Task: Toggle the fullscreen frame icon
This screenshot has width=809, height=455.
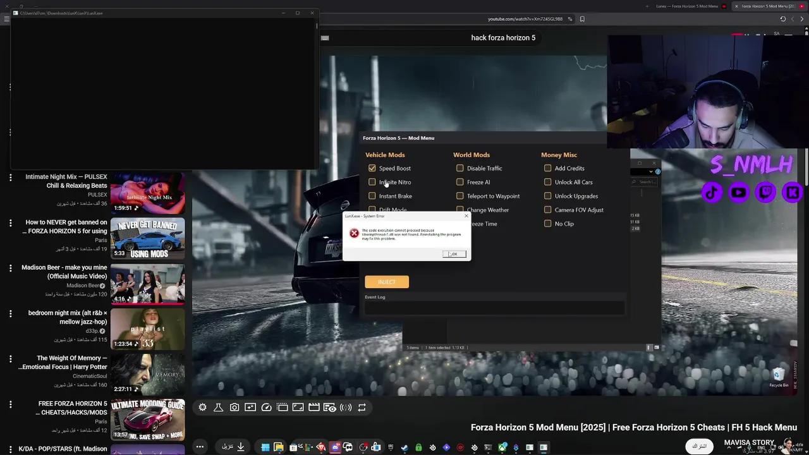Action: click(298, 408)
